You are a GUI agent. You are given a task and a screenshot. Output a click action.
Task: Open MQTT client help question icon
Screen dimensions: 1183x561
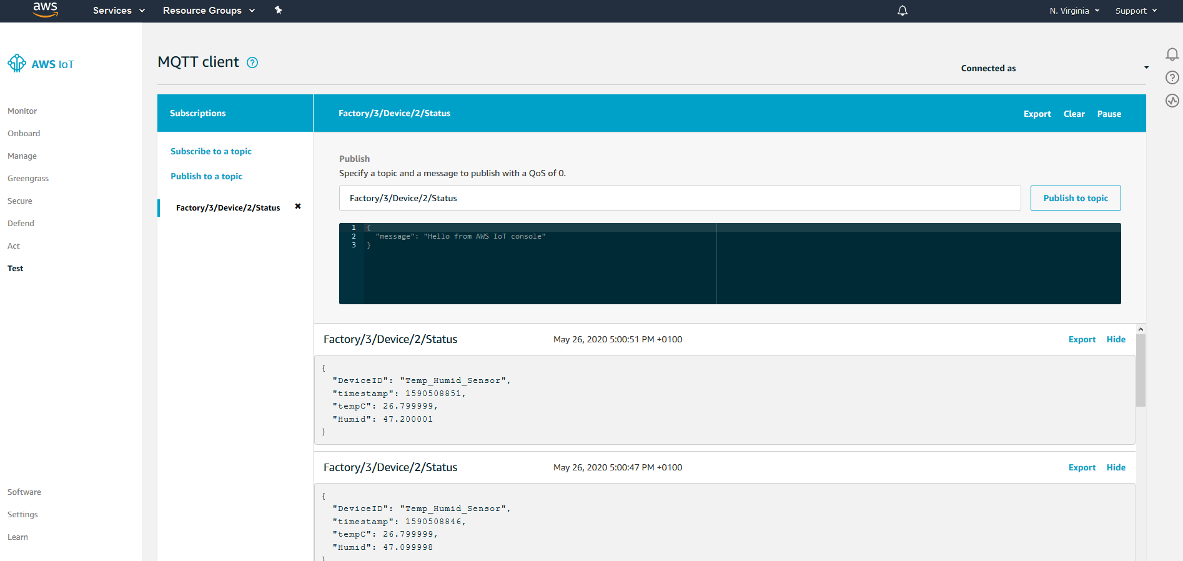(x=252, y=62)
